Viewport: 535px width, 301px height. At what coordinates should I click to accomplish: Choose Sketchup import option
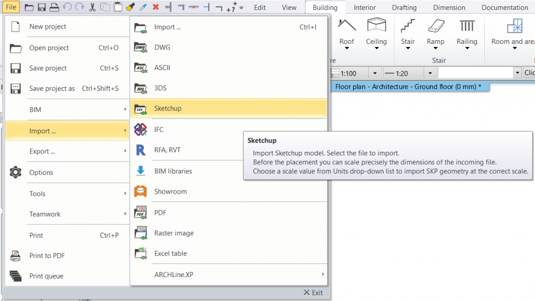click(x=229, y=109)
